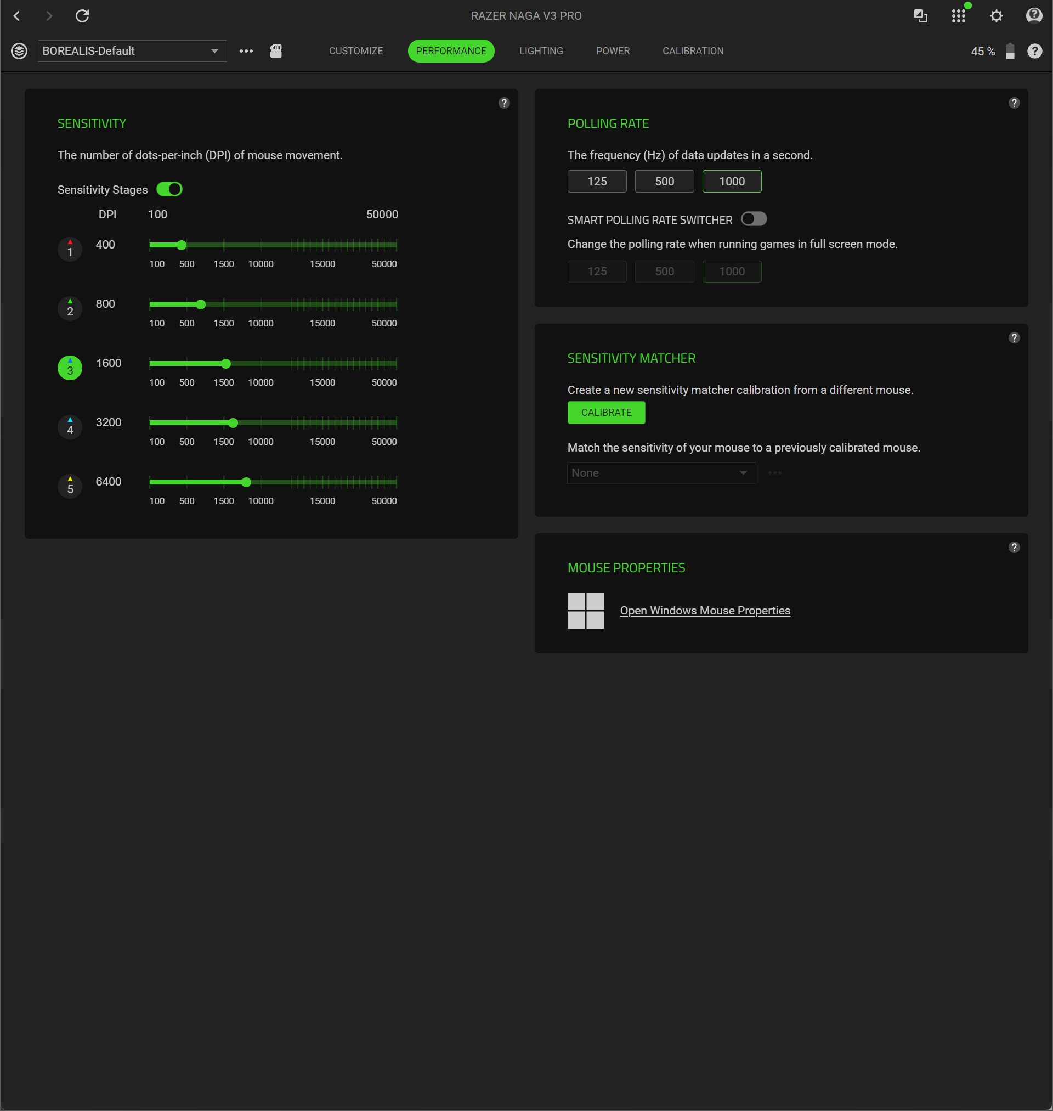1053x1111 pixels.
Task: Open profile options three-dots menu
Action: click(246, 51)
